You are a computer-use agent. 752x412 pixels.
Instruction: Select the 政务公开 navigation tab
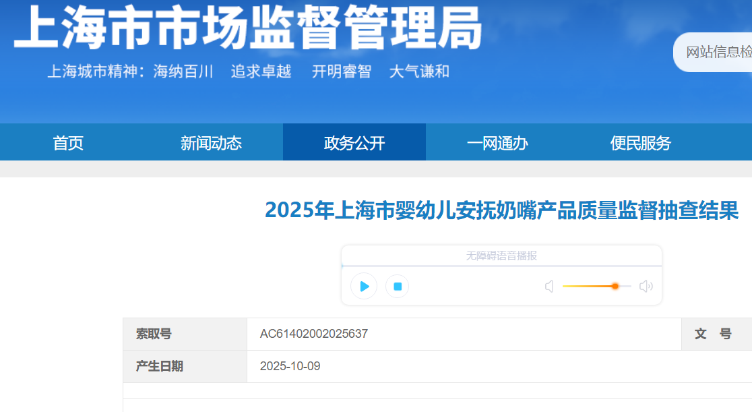(354, 143)
